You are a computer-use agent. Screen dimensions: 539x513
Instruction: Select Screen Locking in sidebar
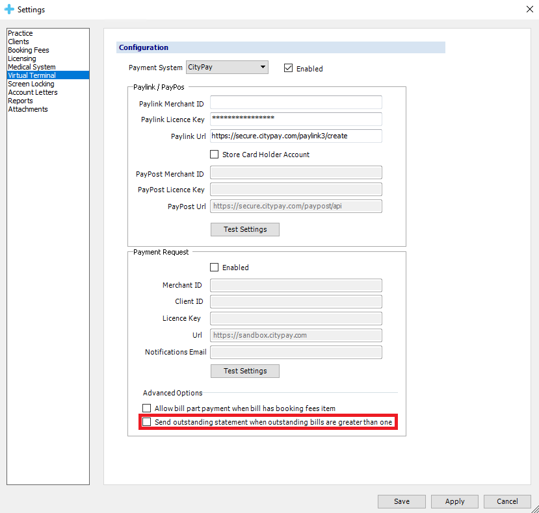tap(31, 84)
